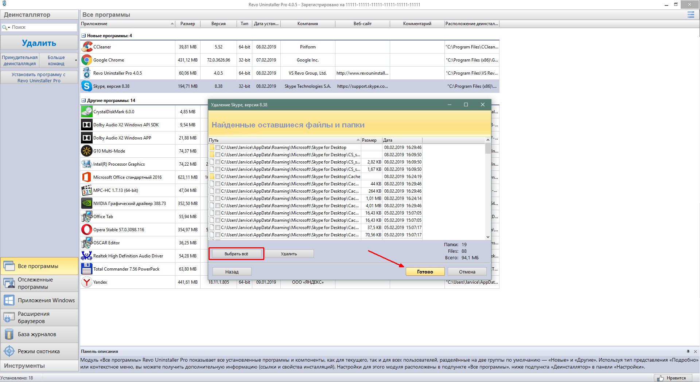Image resolution: width=700 pixels, height=382 pixels.
Task: Select the NVIDIA Графический драйвер icon
Action: (87, 203)
